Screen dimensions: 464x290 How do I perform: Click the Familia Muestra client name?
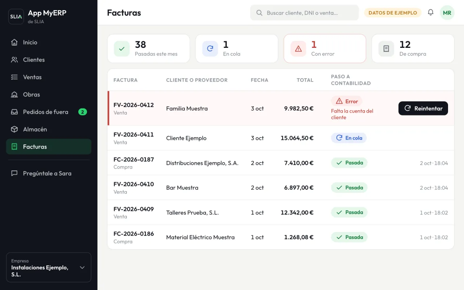[187, 108]
